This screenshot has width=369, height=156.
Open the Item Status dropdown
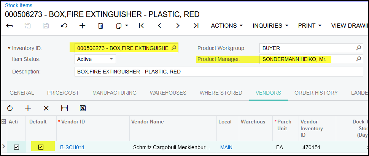click(95, 59)
